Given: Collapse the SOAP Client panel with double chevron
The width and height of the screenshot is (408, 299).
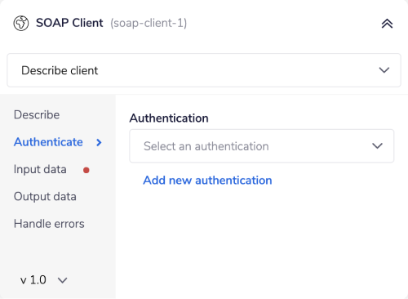Looking at the screenshot, I should pyautogui.click(x=387, y=24).
